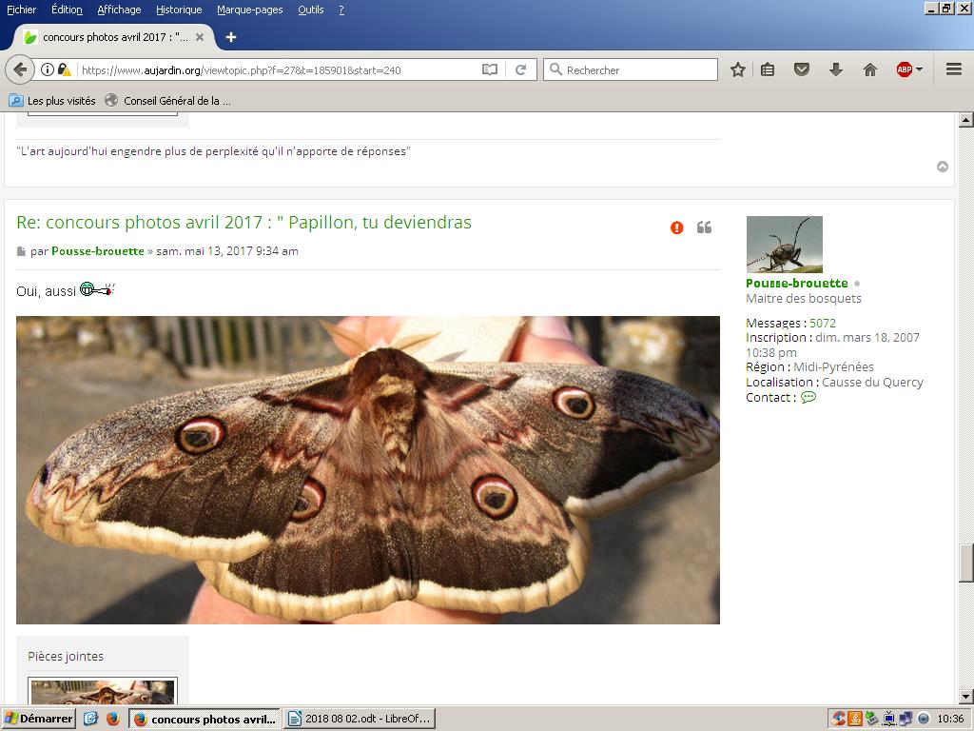Open the Historique menu
Screen dimensions: 974x731
coord(179,10)
